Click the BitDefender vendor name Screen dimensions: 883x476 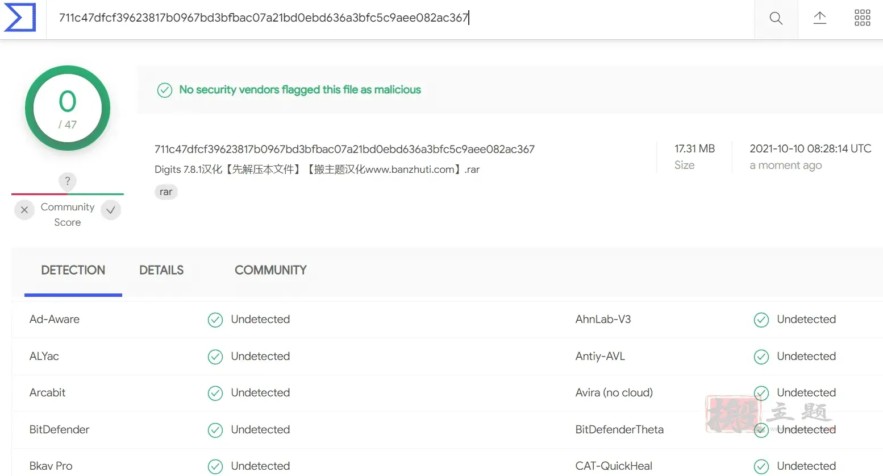point(60,429)
